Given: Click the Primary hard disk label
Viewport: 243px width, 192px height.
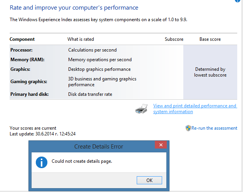Looking at the screenshot, I should click(29, 94).
